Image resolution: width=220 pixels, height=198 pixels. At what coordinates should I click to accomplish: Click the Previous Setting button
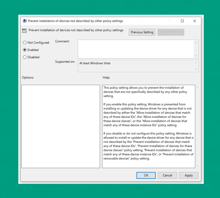(142, 32)
